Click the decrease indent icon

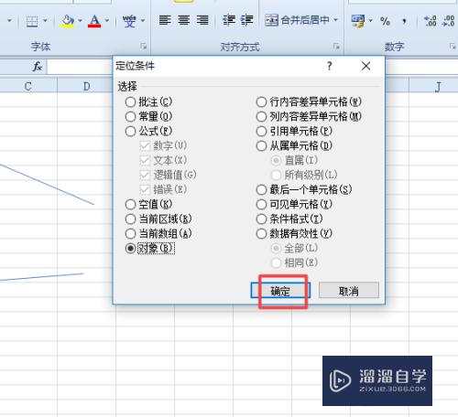(229, 20)
